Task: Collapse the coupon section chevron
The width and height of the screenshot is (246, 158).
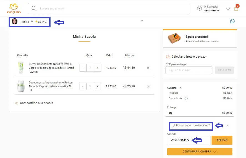Action: (227, 126)
